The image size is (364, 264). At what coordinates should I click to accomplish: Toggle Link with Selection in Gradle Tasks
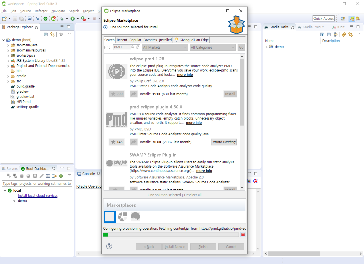click(351, 35)
